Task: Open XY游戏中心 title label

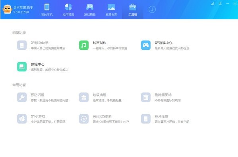Action: pyautogui.click(x=163, y=43)
